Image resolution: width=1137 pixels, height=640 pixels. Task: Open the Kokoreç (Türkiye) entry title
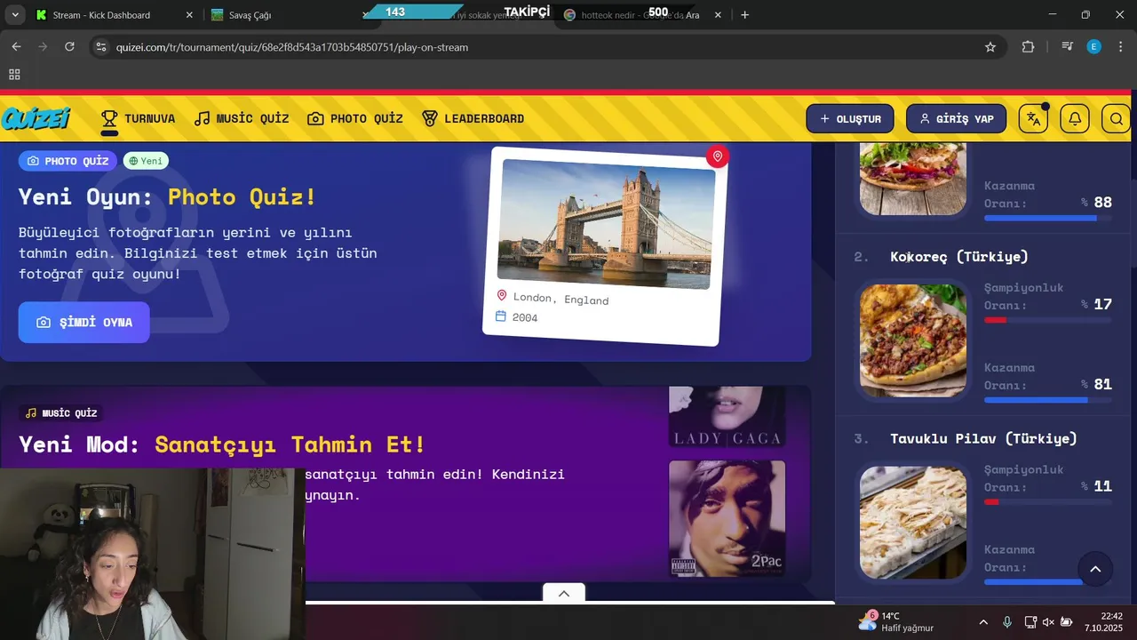959,257
